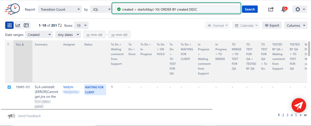Viewport: 311px width, 126px height.
Task: Open the Calendar dropdown
Action: tap(246, 25)
